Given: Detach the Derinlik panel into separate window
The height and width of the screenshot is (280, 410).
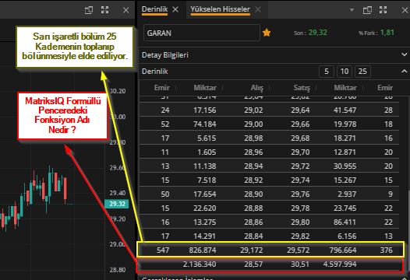Looking at the screenshot, I should pyautogui.click(x=367, y=10).
